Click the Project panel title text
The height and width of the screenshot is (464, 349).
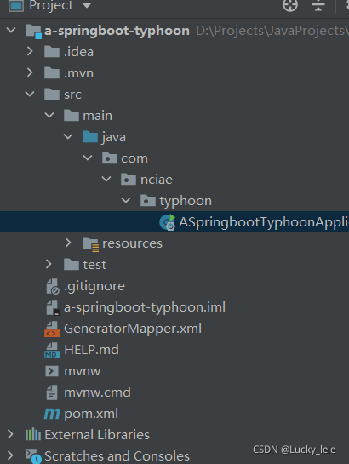tap(51, 5)
